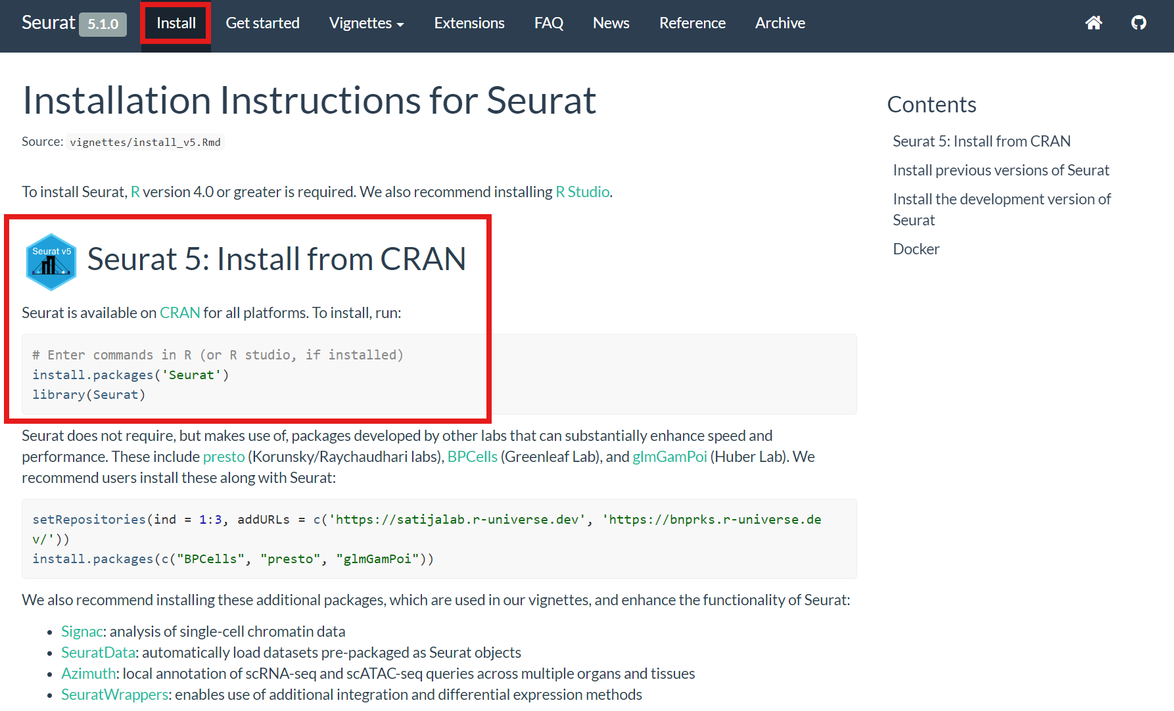Expand the Vignettes dropdown menu
Viewport: 1174px width, 711px height.
click(366, 23)
